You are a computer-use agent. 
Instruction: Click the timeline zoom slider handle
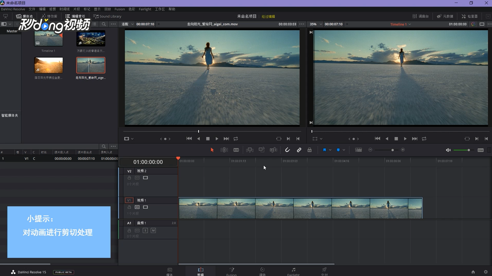coord(393,150)
